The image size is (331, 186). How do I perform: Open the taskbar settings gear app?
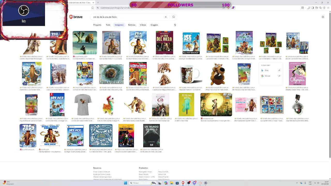pos(206,183)
